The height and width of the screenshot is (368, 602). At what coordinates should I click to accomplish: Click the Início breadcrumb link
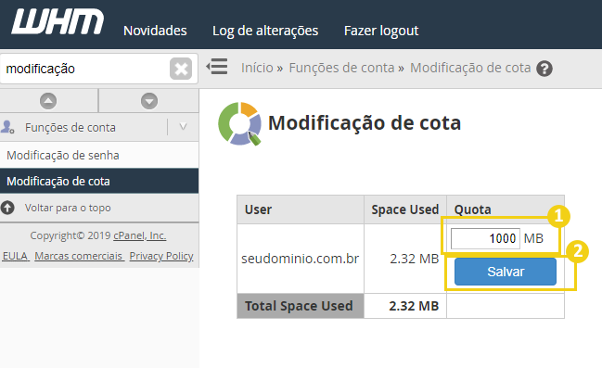point(257,68)
